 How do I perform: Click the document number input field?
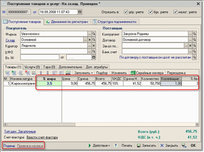point(19,12)
